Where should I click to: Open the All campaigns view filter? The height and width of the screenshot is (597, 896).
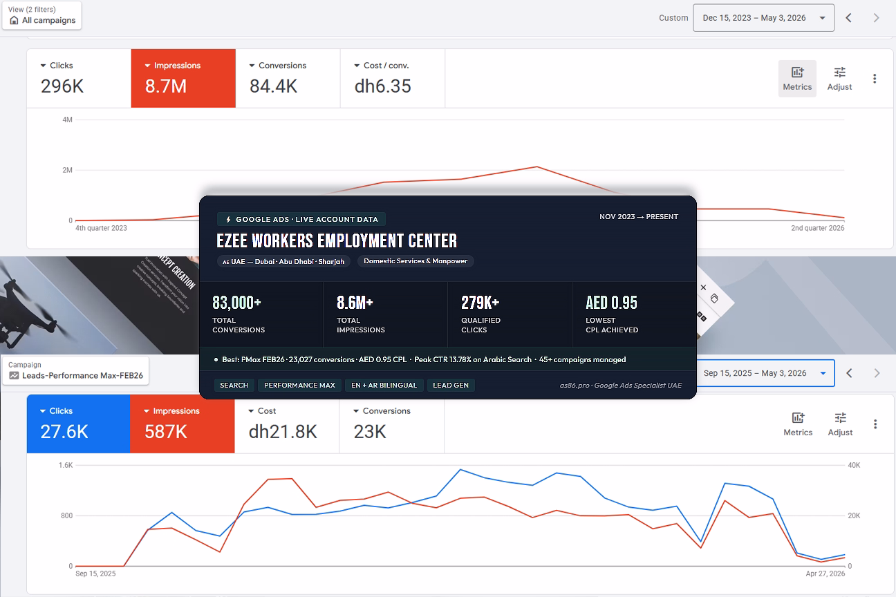pos(41,15)
